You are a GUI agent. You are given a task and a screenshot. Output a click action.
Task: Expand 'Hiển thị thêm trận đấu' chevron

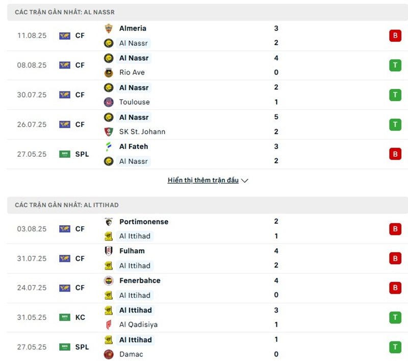point(244,181)
